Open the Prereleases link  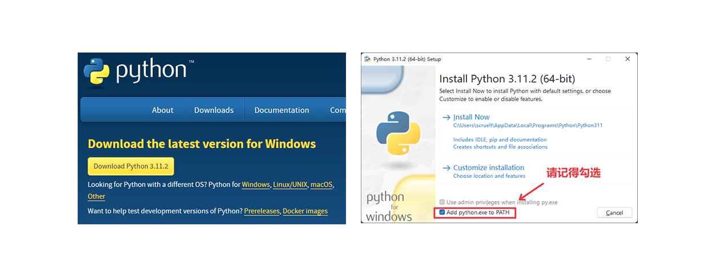262,211
